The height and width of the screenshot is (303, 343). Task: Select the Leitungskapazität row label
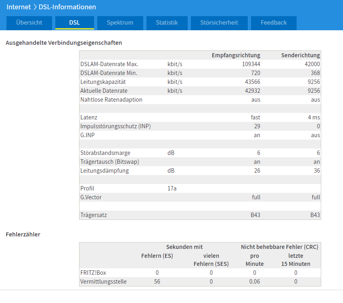[x=103, y=82]
